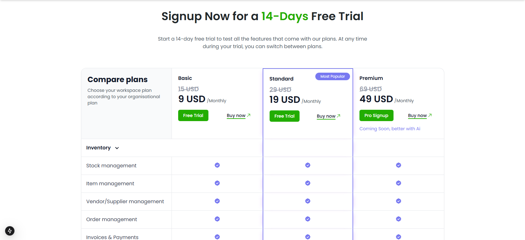Start the Standard plan Free Trial

284,116
